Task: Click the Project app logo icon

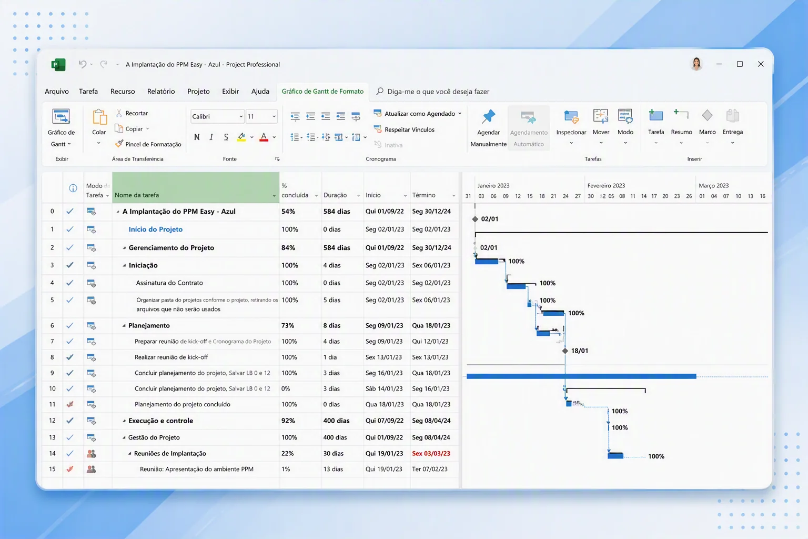Action: pyautogui.click(x=58, y=64)
